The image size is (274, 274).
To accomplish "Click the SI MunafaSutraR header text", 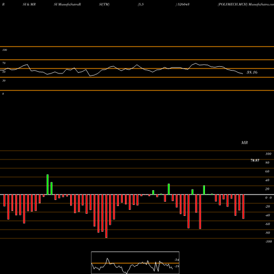I will tap(67, 4).
